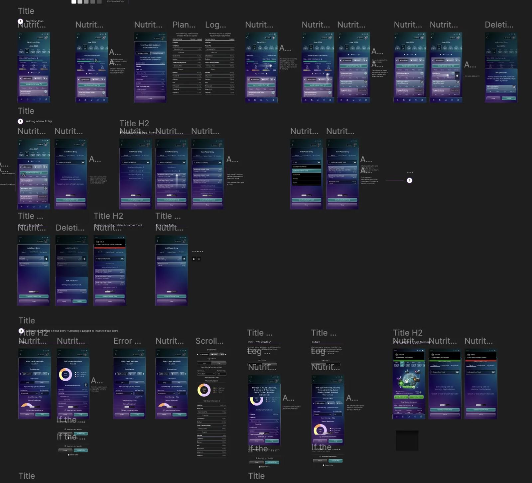Image resolution: width=532 pixels, height=483 pixels.
Task: Click search field in Adding a New Entry empty screen
Action: pyautogui.click(x=71, y=162)
